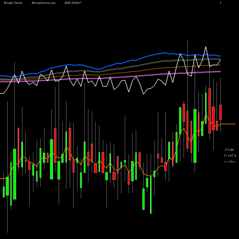
Task: Click the 'MunafaSutra.com' header label
Action: pos(43,3)
